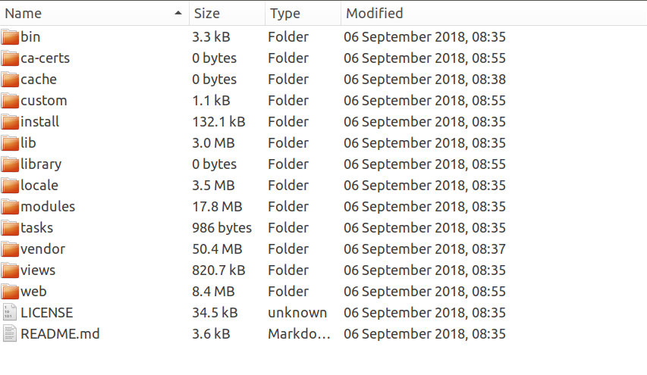Sort files by the Type column
The image size is (647, 375).
(x=285, y=14)
